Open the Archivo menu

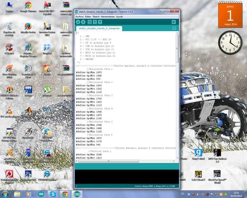pyautogui.click(x=80, y=17)
